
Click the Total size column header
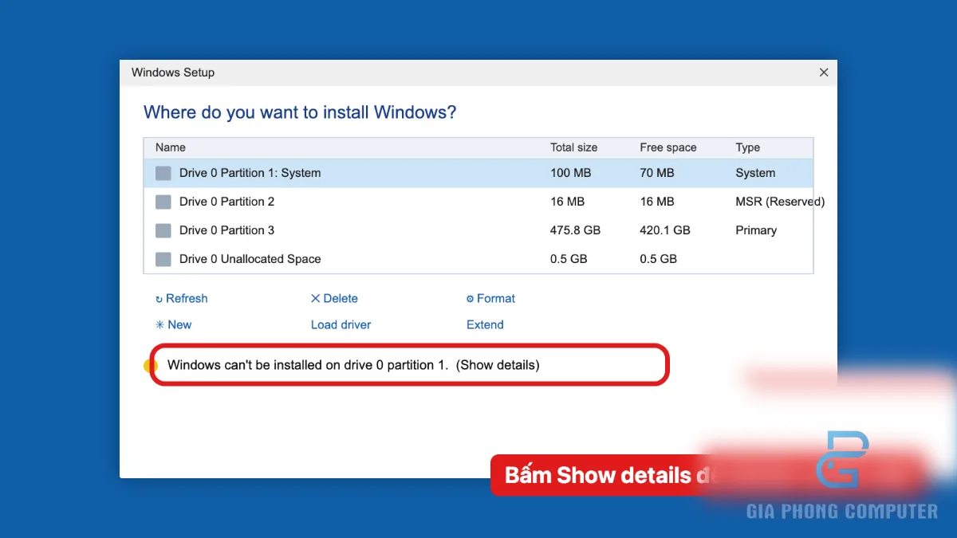[x=573, y=147]
